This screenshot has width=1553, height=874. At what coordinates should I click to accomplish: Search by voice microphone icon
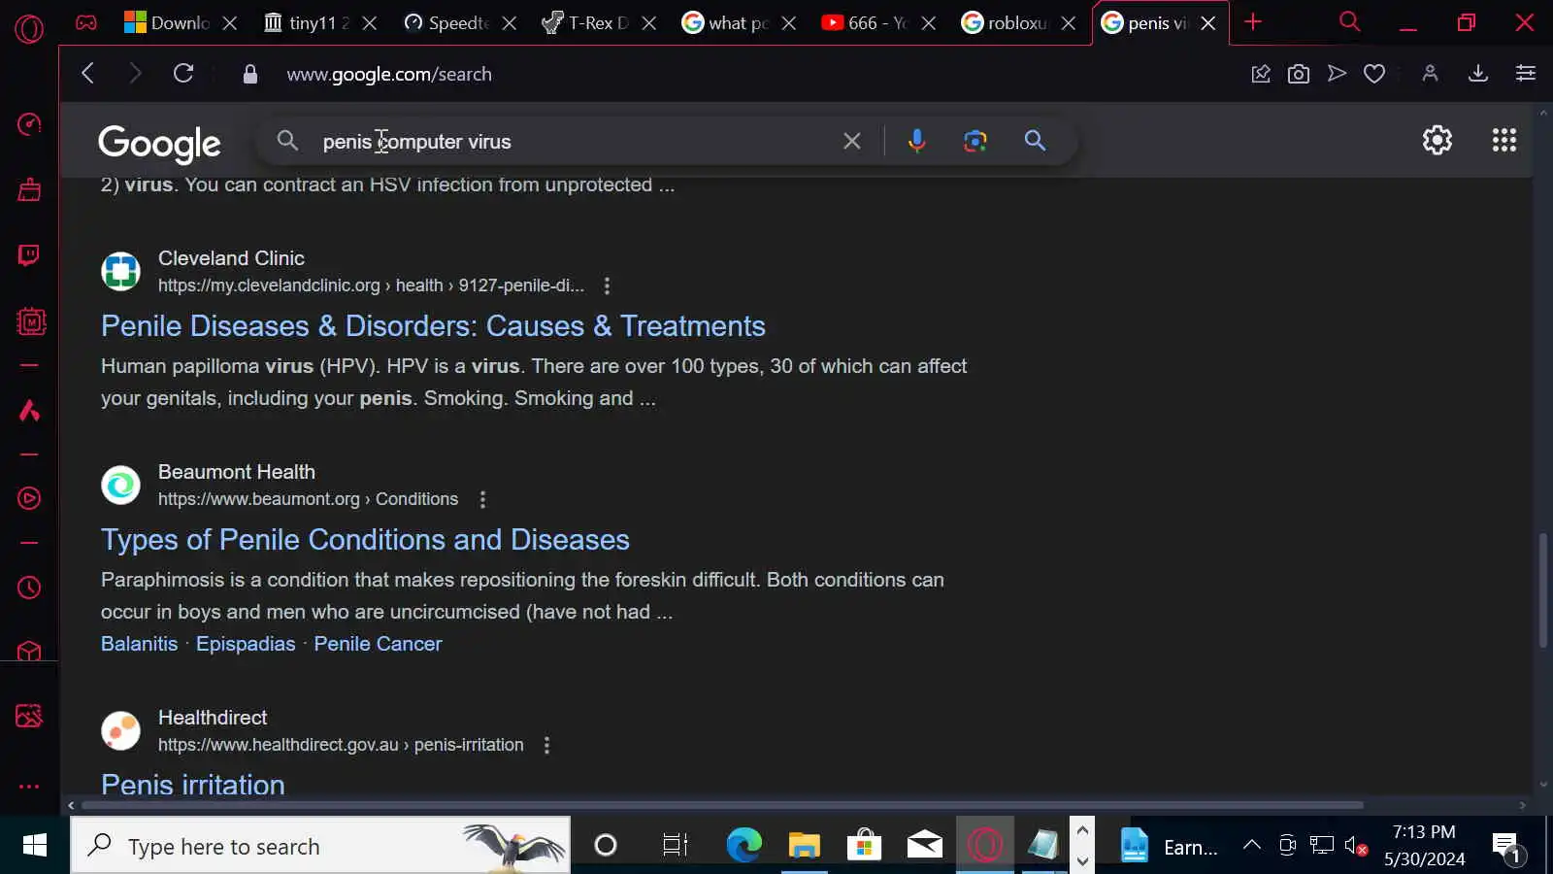(x=916, y=141)
